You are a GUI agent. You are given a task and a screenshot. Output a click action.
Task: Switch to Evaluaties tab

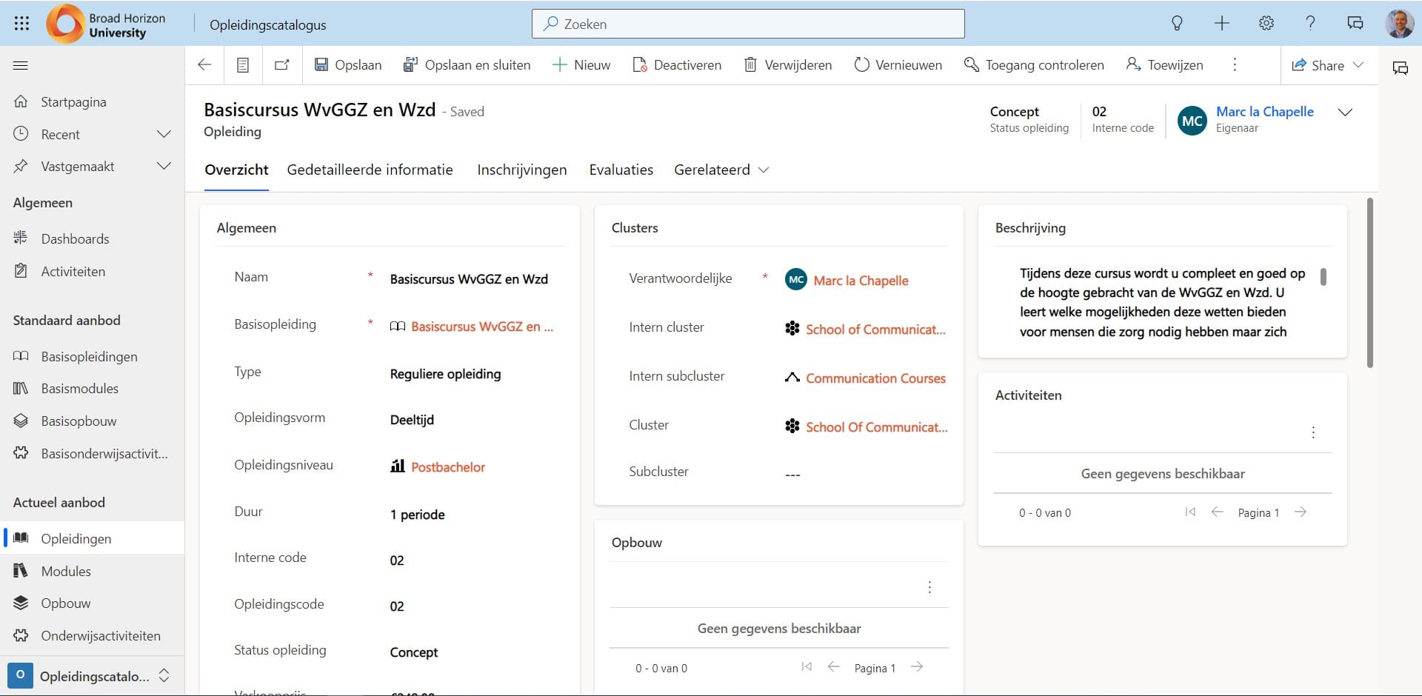pos(621,170)
